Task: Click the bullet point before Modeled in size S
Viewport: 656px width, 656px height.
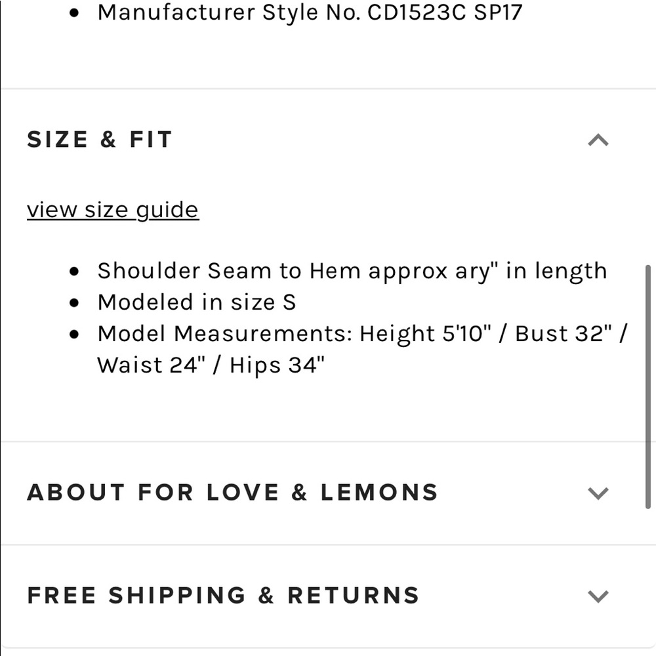Action: 74,302
